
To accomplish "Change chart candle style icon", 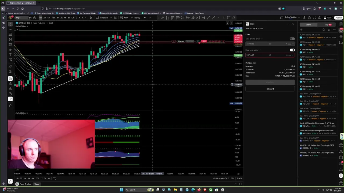I will pos(91,18).
